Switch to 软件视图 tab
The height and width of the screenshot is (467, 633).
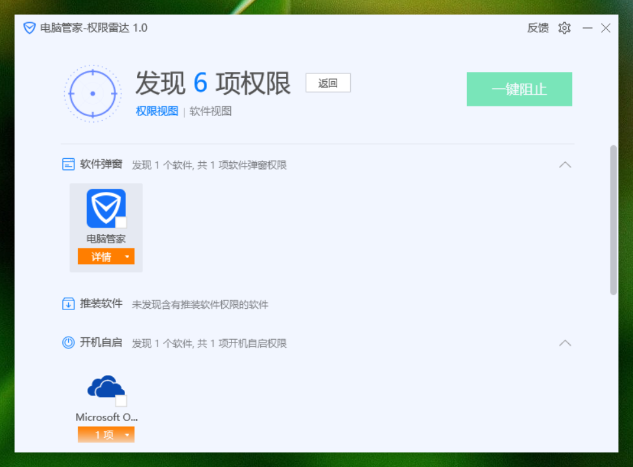[x=211, y=112]
